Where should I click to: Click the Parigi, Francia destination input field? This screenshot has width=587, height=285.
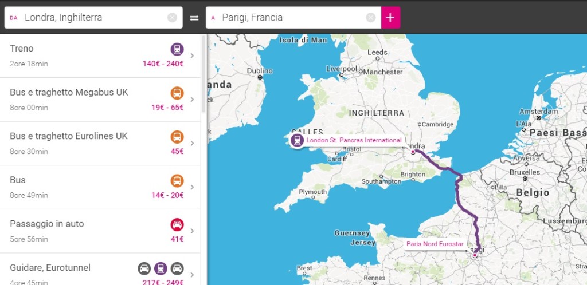pos(287,18)
